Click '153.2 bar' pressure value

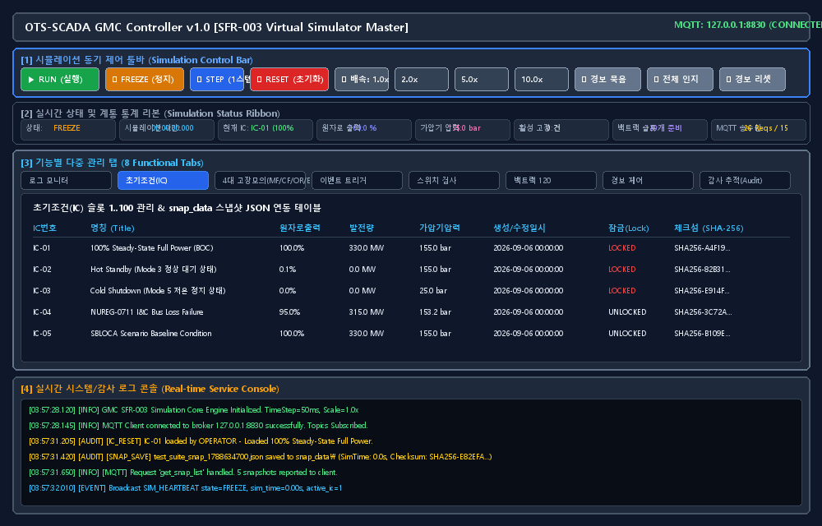click(x=435, y=312)
